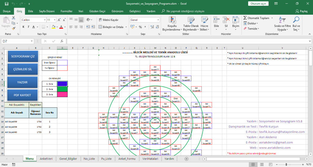This screenshot has height=167, width=313.
Task: Click the Save icon in title bar
Action: 6,4
